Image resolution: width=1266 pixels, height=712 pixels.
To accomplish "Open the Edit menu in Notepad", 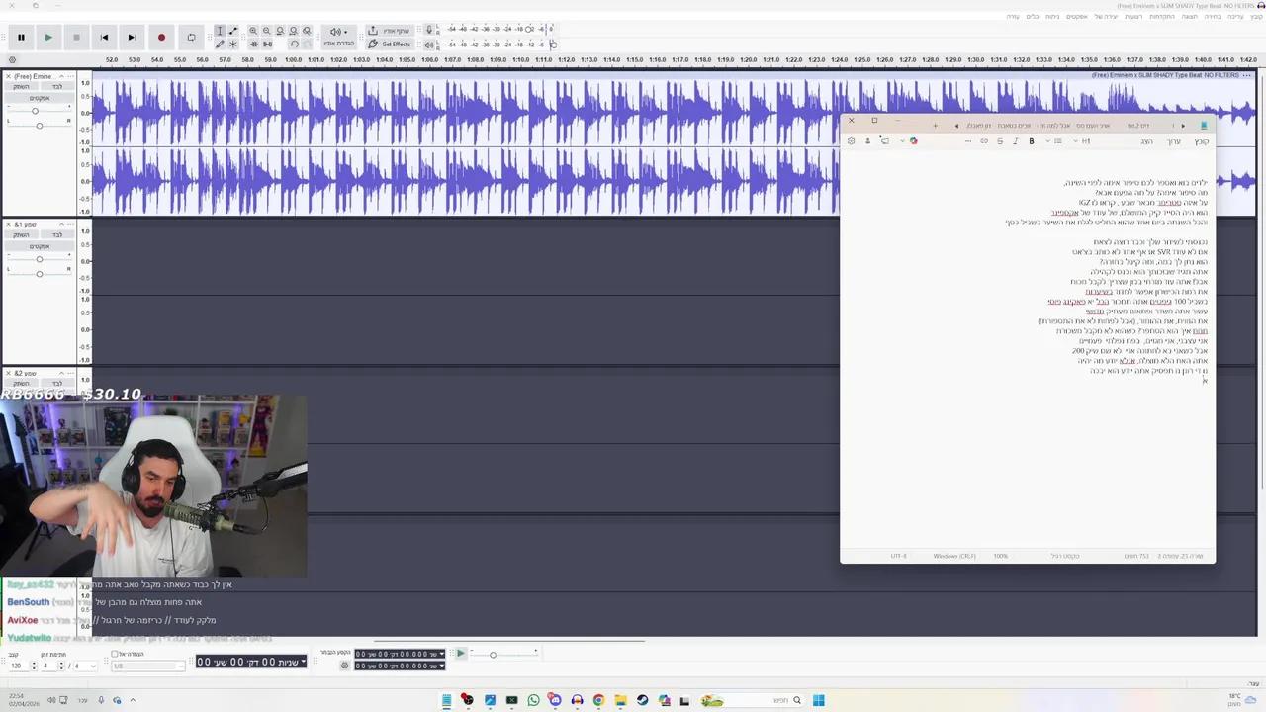I will (x=1174, y=141).
